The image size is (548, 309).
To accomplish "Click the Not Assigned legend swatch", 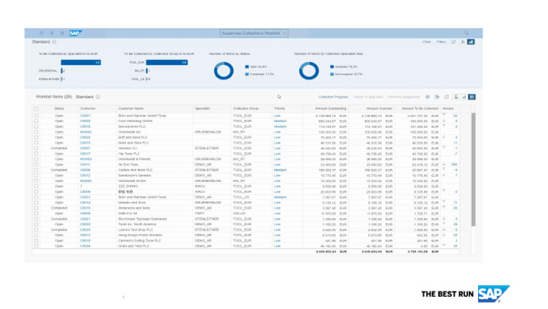I will pos(332,74).
